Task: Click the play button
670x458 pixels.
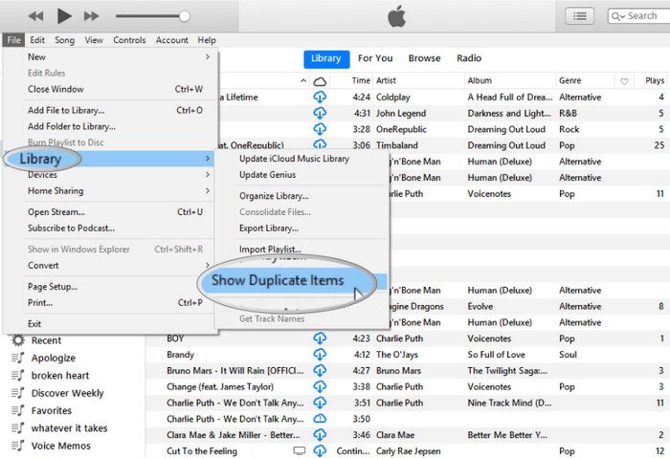Action: (x=64, y=16)
